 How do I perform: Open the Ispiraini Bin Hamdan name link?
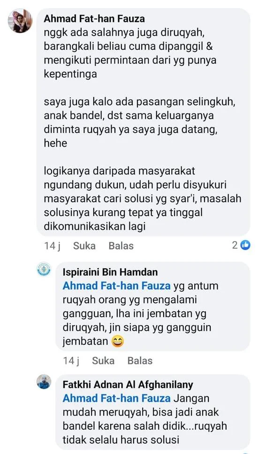click(x=110, y=272)
